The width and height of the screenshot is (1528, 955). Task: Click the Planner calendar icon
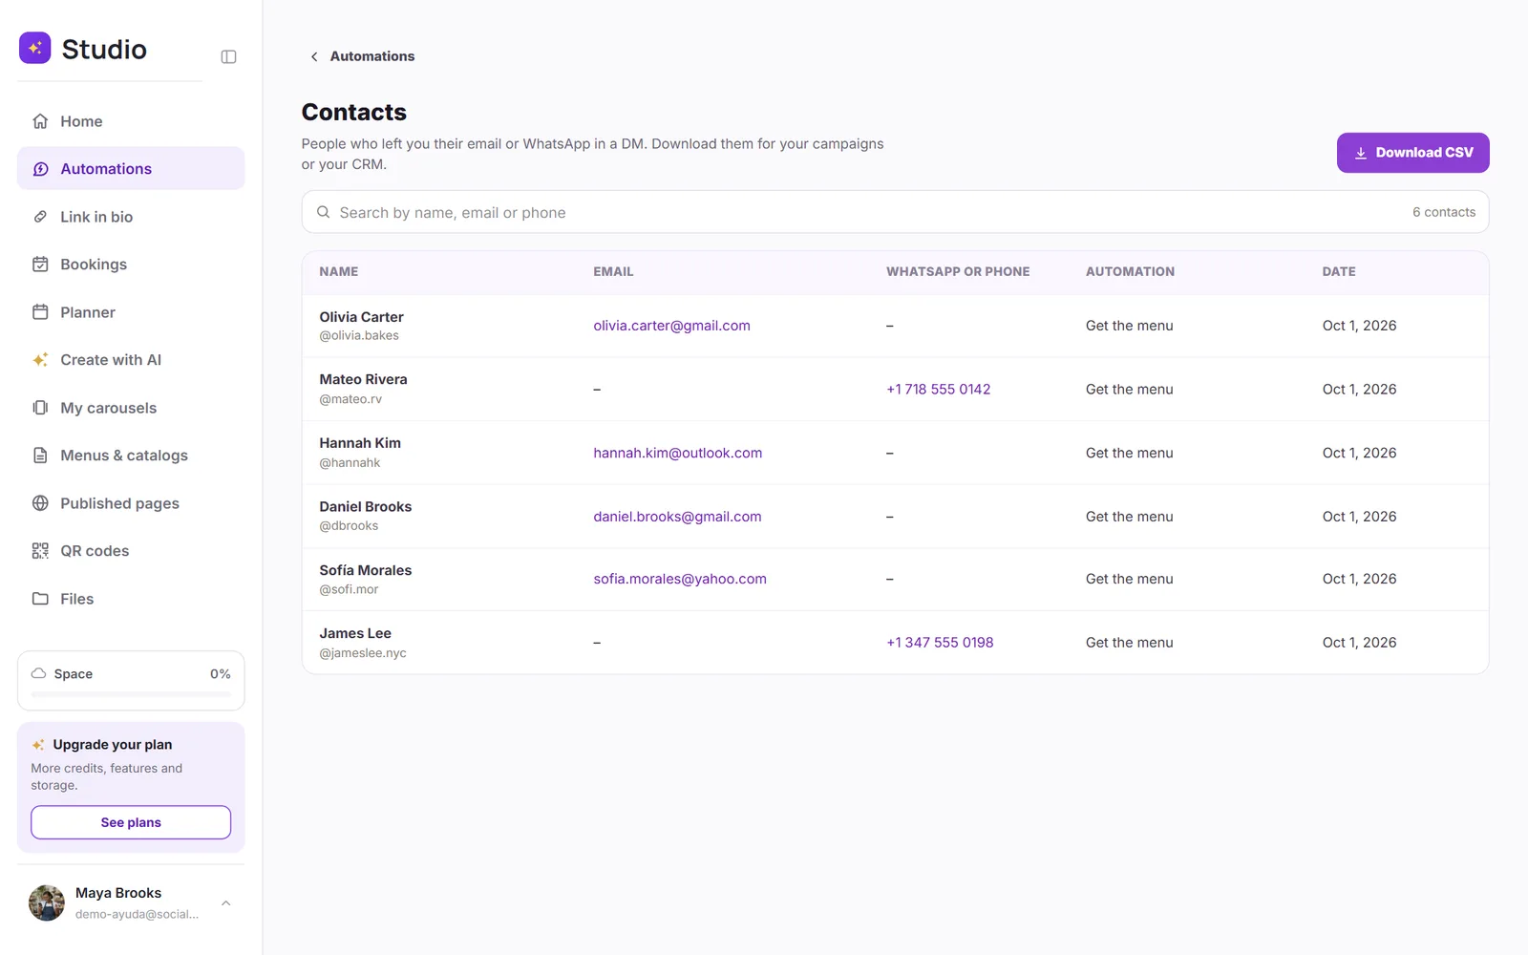tap(40, 312)
